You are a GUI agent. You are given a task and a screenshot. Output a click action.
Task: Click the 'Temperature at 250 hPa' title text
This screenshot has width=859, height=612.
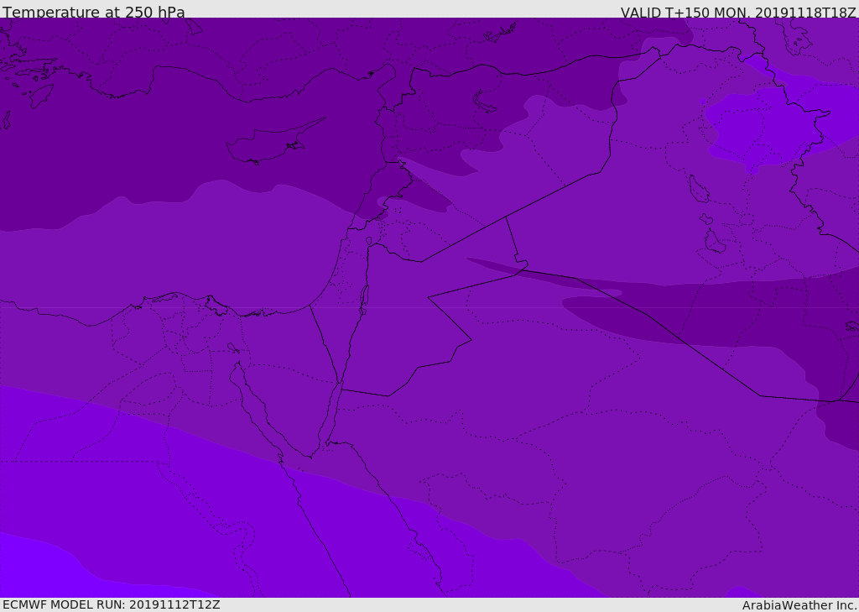click(94, 12)
